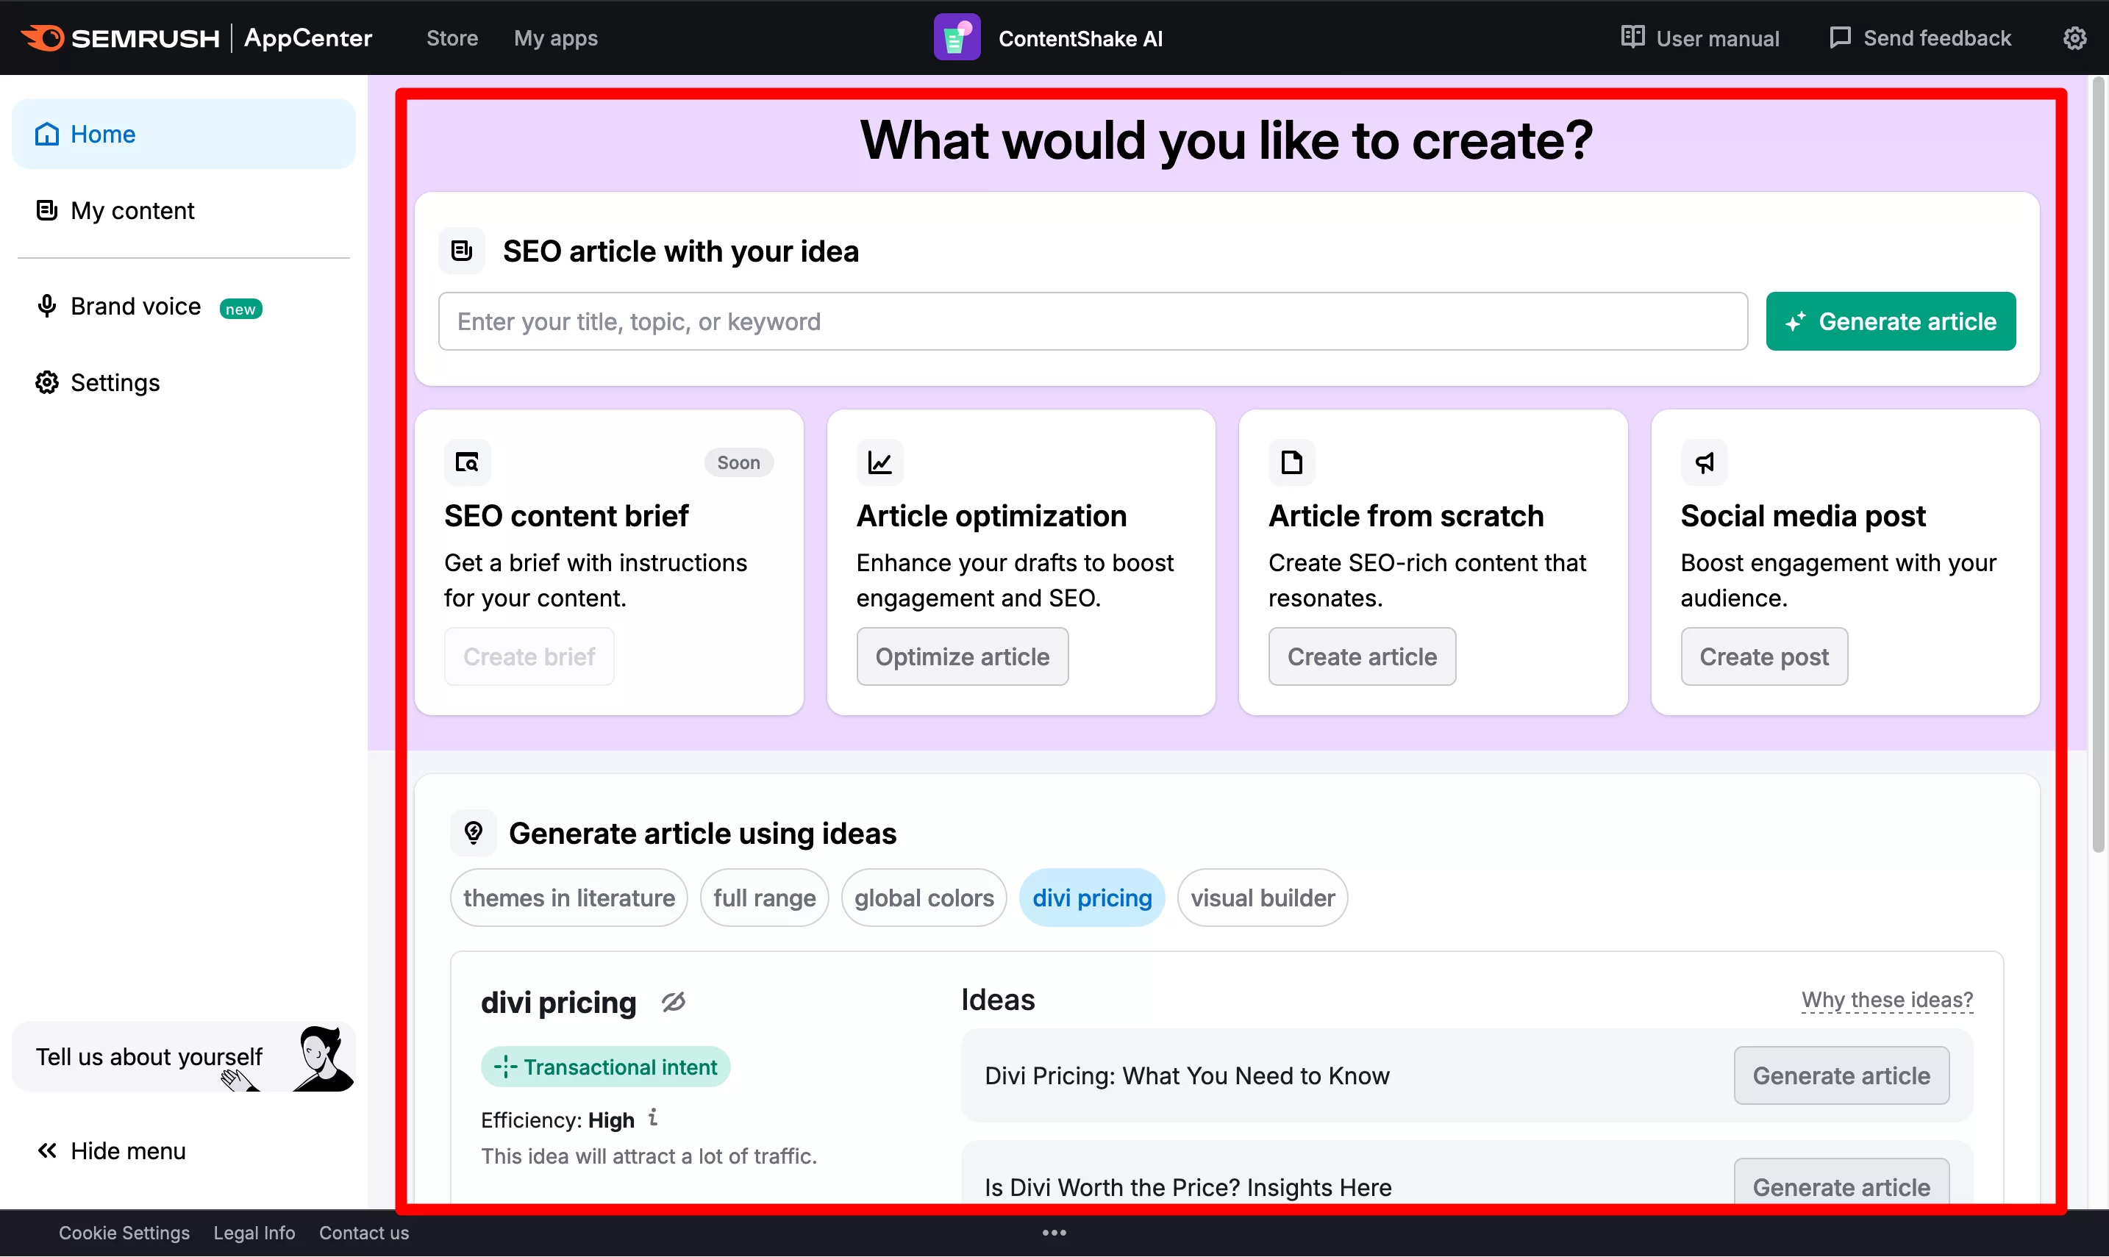Click the SEO article idea input icon
The height and width of the screenshot is (1257, 2109).
click(x=463, y=250)
